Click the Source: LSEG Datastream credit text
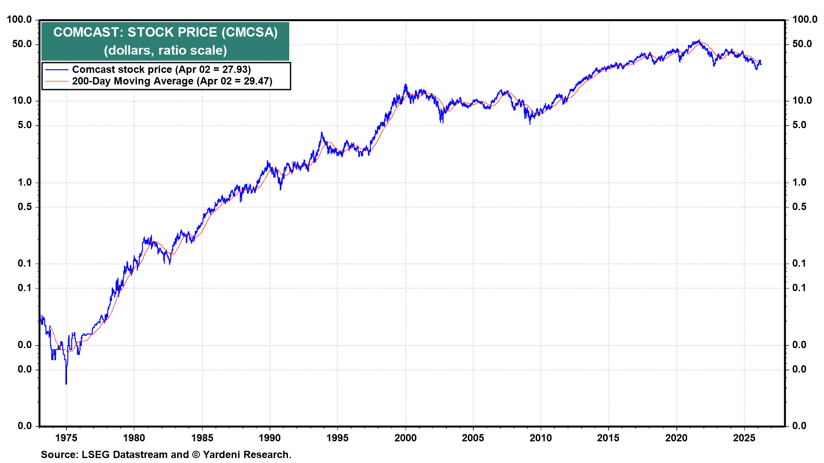The width and height of the screenshot is (824, 463). coord(166,454)
